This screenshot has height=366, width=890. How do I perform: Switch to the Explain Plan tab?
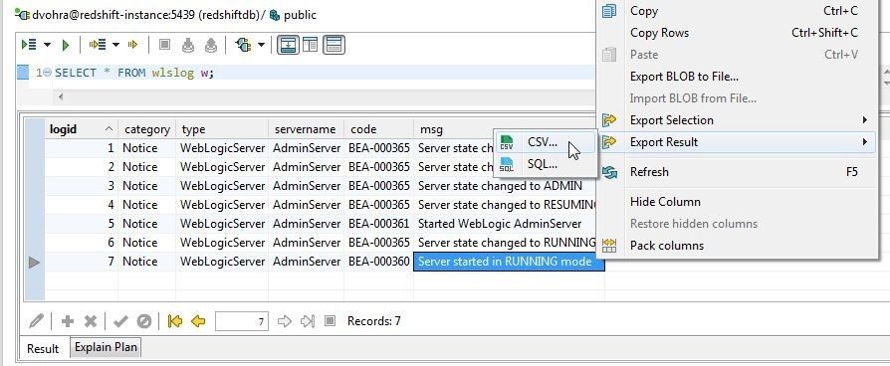pyautogui.click(x=106, y=347)
